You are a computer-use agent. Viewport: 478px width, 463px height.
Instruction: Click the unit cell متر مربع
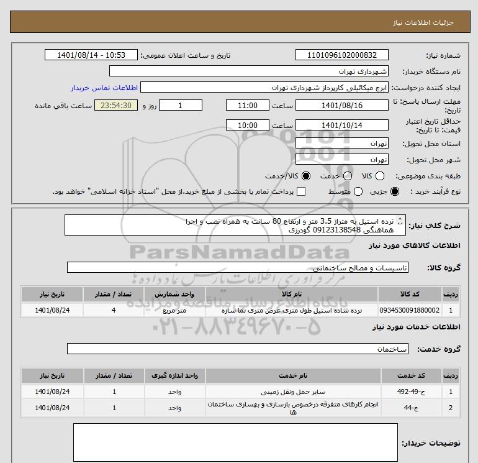point(174,310)
